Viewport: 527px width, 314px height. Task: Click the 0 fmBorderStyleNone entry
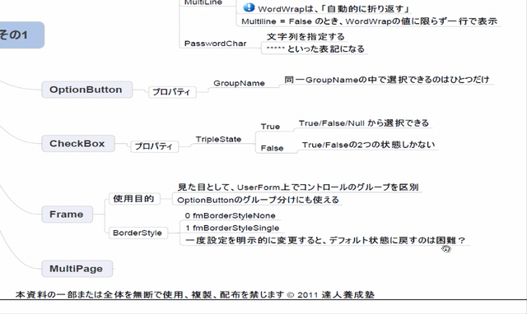point(230,215)
